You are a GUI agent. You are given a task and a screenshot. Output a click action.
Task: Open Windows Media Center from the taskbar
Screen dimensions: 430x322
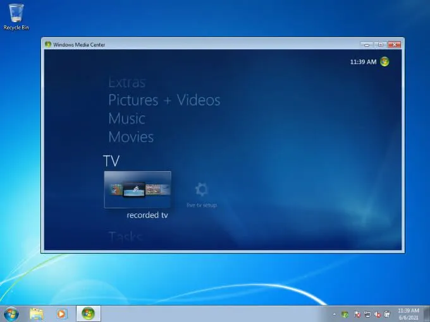tap(89, 314)
